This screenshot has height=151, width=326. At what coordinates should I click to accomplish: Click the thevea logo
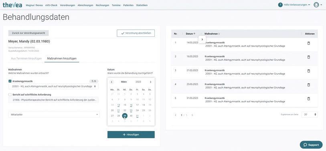pos(12,5)
